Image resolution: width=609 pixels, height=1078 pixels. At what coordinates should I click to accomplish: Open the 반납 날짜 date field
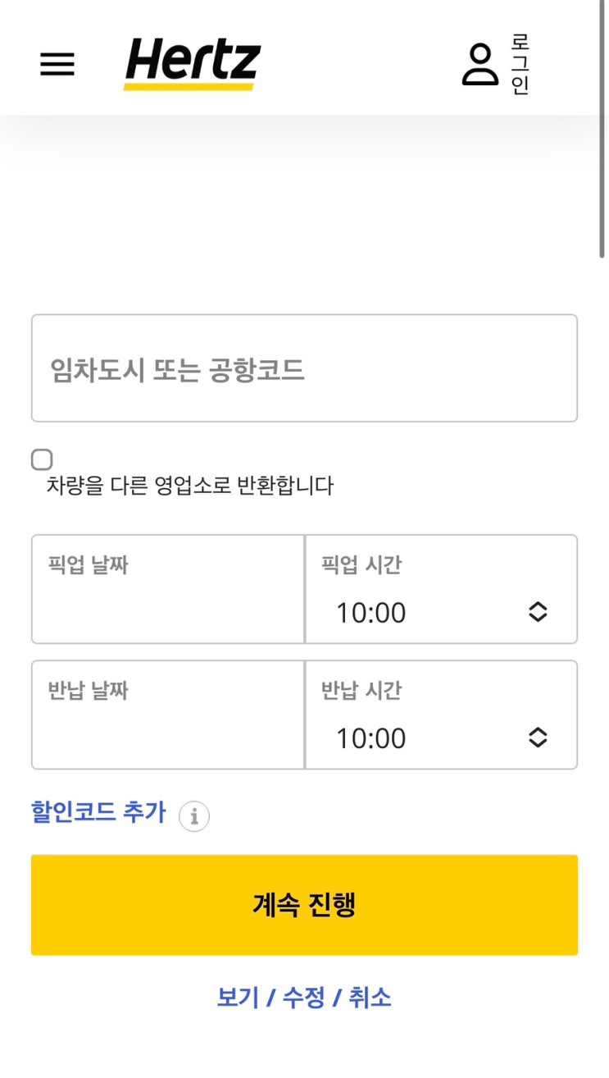coord(168,715)
